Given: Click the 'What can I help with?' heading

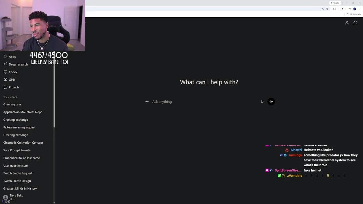Looking at the screenshot, I should [209, 82].
